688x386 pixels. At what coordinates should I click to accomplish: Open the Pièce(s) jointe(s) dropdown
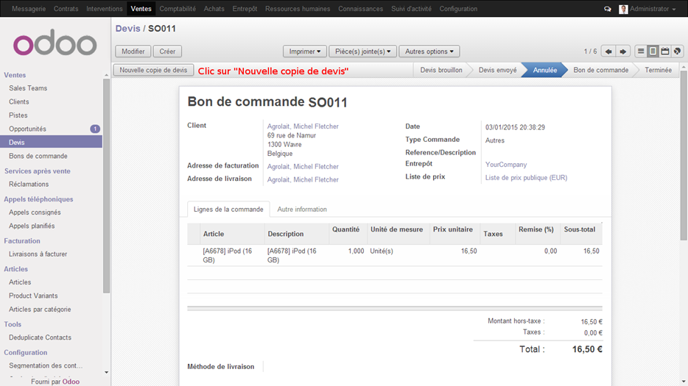click(363, 51)
